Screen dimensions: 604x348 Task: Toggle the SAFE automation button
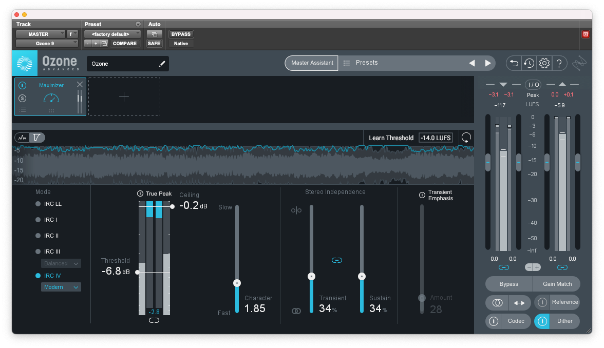point(154,44)
